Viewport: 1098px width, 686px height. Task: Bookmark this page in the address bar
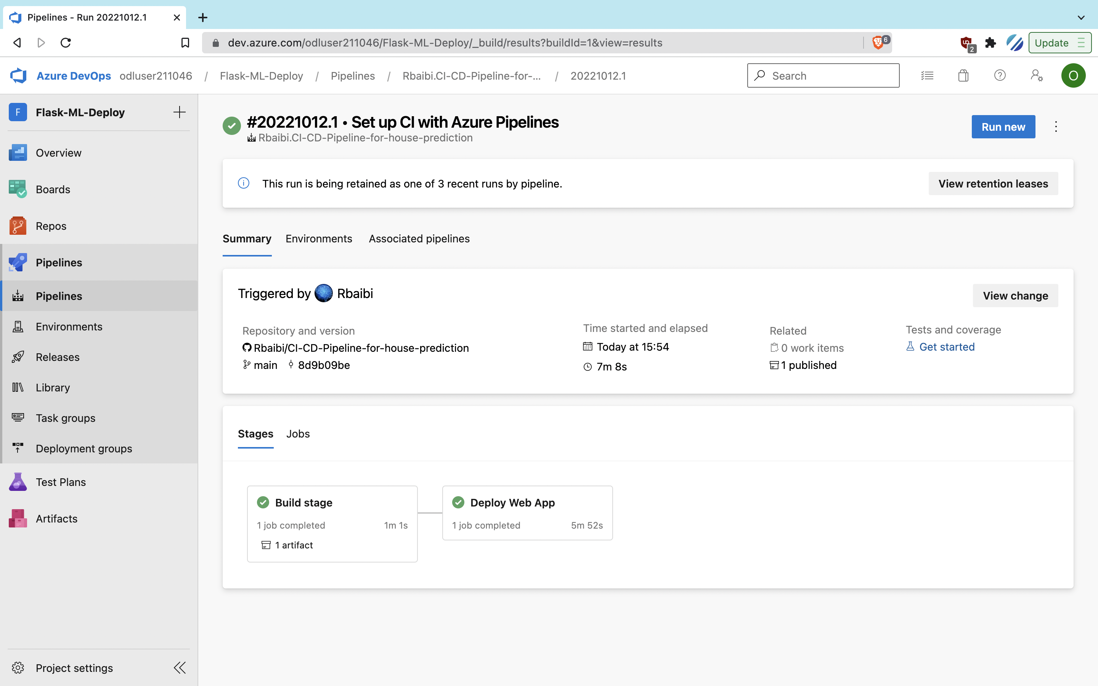tap(185, 43)
